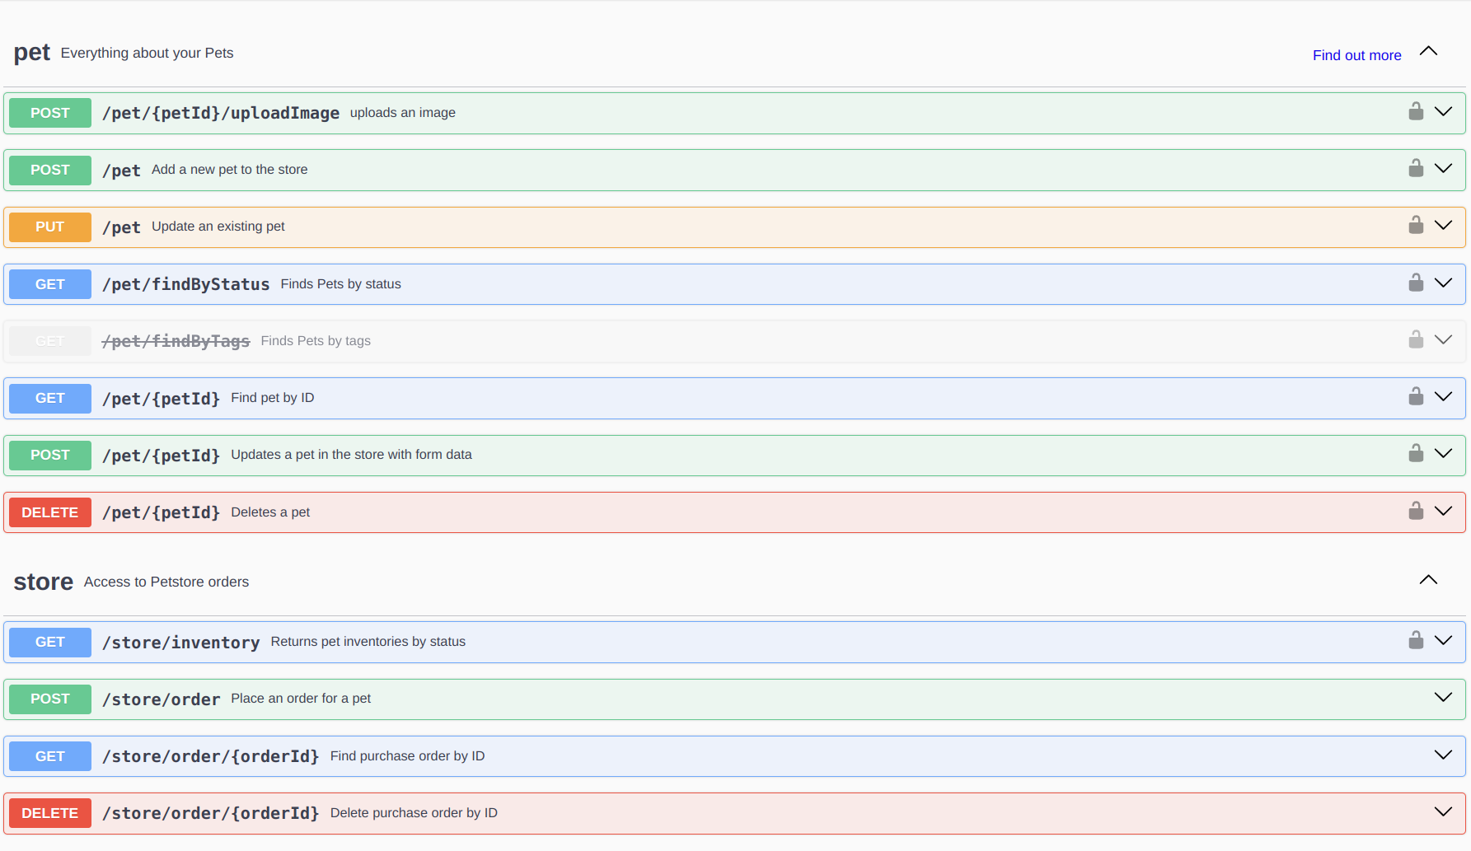Click GET badge for Find pet by ID
Viewport: 1471px width, 851px height.
pos(50,398)
